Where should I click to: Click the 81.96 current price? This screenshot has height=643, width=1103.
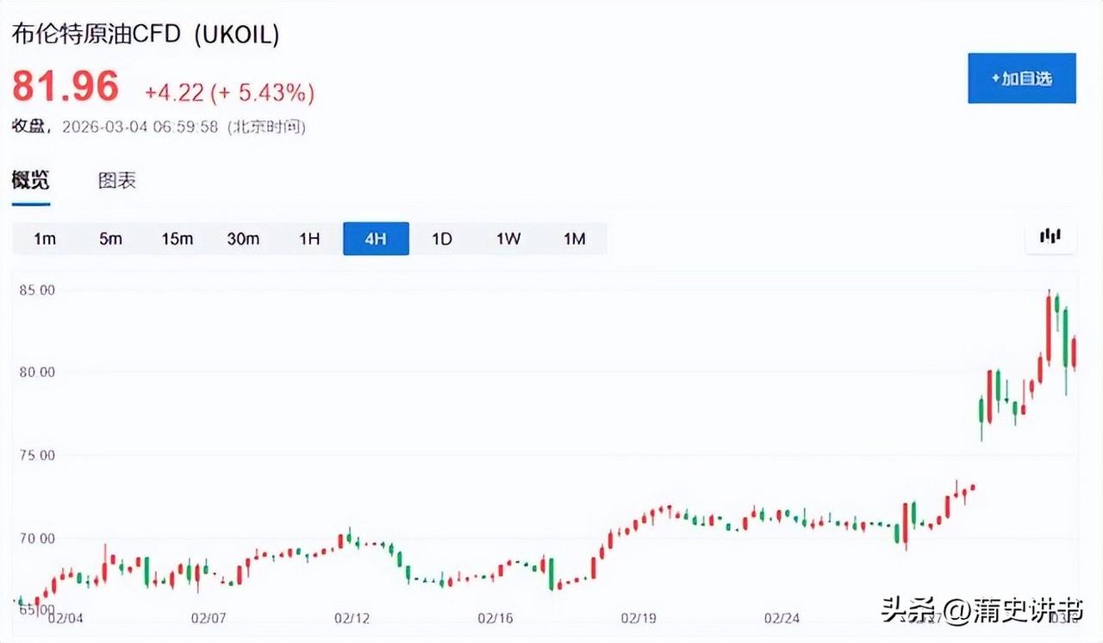point(65,86)
